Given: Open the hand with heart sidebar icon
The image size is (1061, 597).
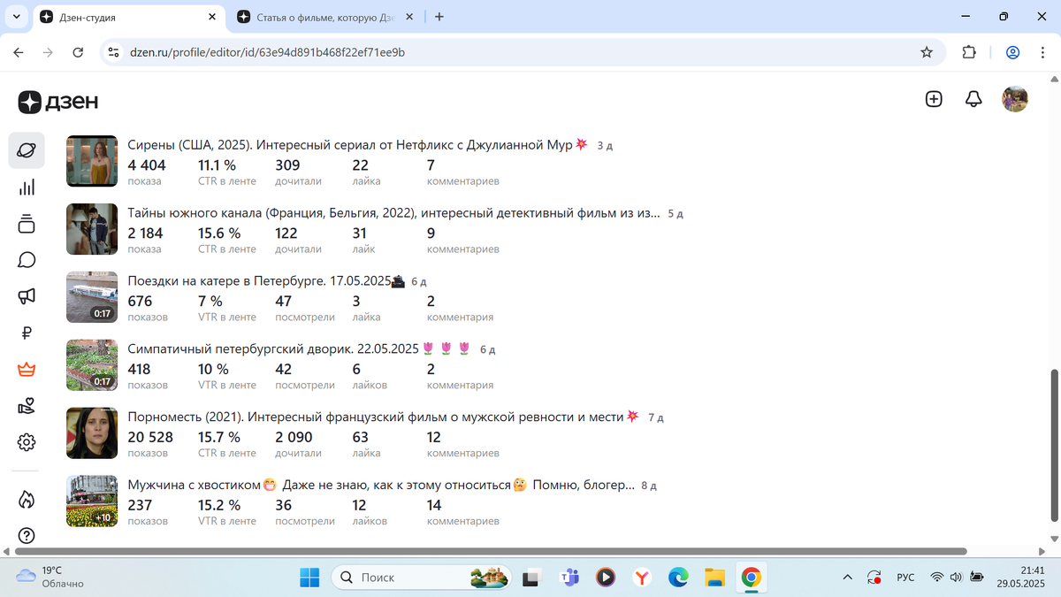Looking at the screenshot, I should point(27,406).
